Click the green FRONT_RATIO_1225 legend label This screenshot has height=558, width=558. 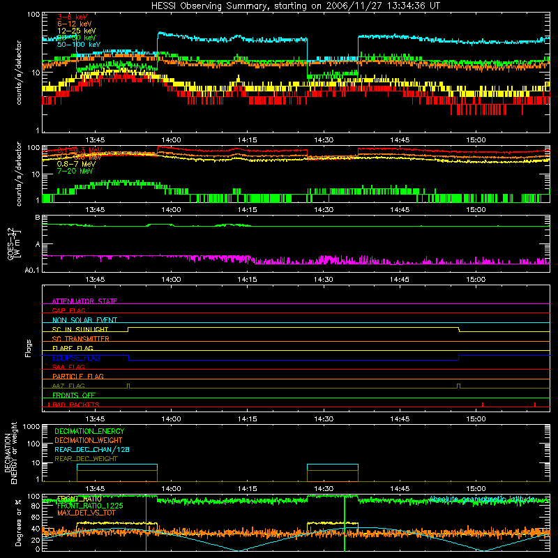tap(90, 506)
